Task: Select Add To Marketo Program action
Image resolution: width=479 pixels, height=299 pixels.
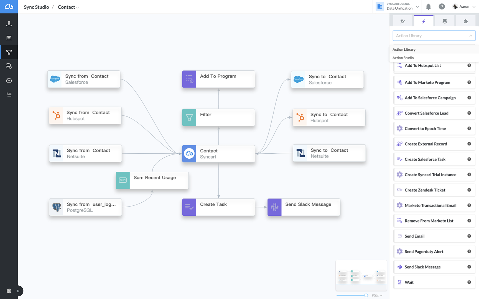Action: (434, 83)
